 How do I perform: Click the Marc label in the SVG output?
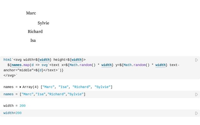[31, 13]
